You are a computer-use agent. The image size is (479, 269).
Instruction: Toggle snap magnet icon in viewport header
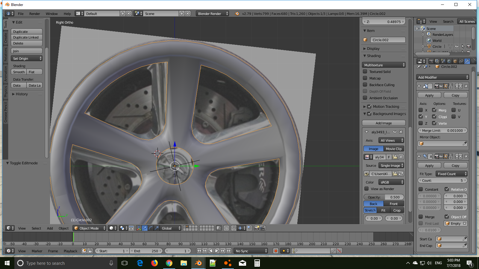click(x=234, y=228)
